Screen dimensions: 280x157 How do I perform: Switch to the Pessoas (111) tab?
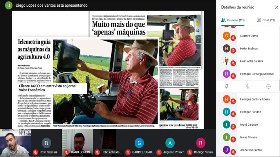[x=233, y=20]
